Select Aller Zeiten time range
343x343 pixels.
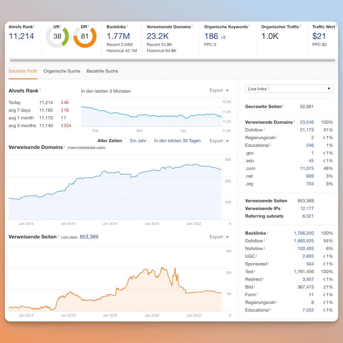click(x=110, y=141)
